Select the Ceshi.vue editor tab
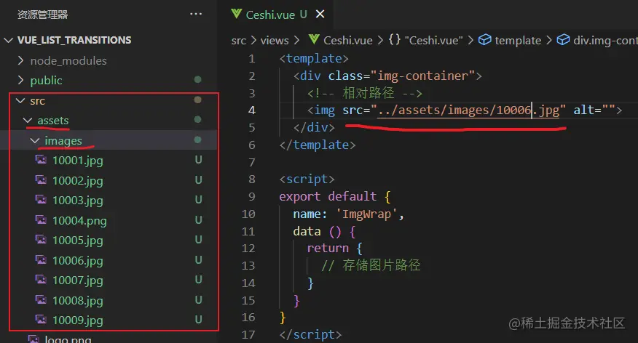This screenshot has height=343, width=638. coord(277,15)
